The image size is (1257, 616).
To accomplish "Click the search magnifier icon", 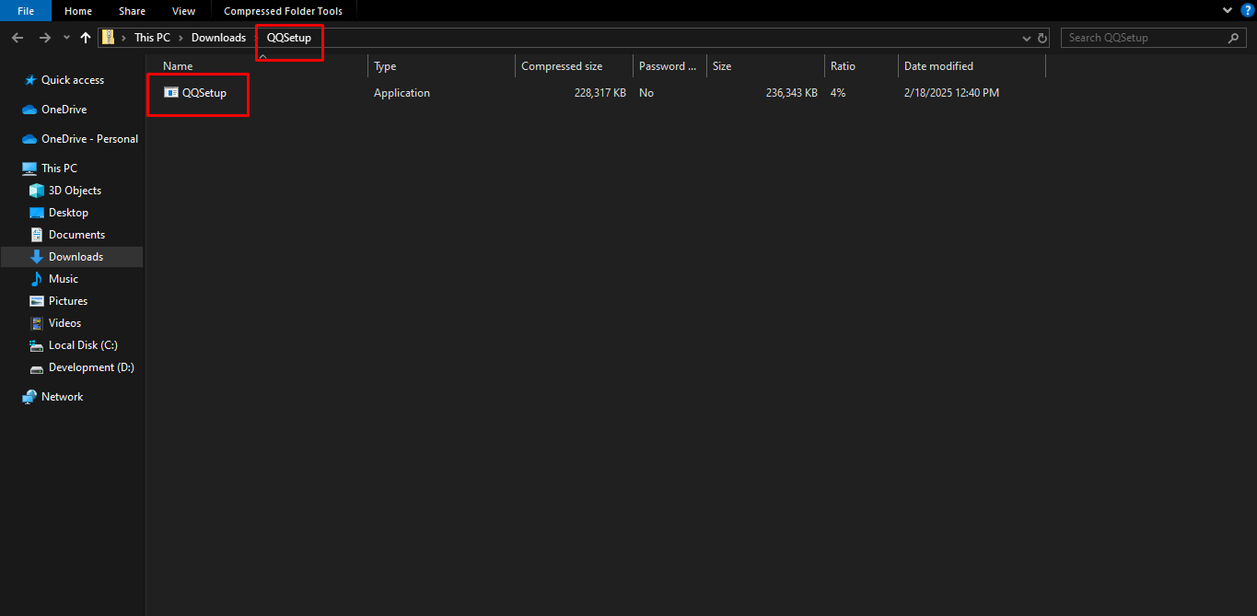I will [1234, 38].
